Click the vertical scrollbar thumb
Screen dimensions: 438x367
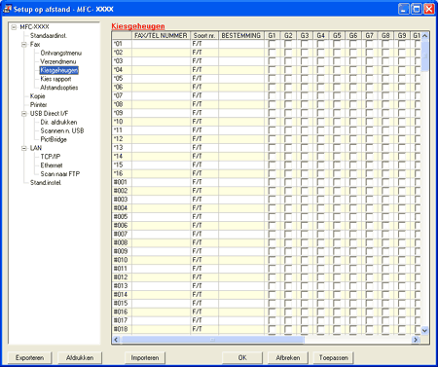tap(424, 55)
